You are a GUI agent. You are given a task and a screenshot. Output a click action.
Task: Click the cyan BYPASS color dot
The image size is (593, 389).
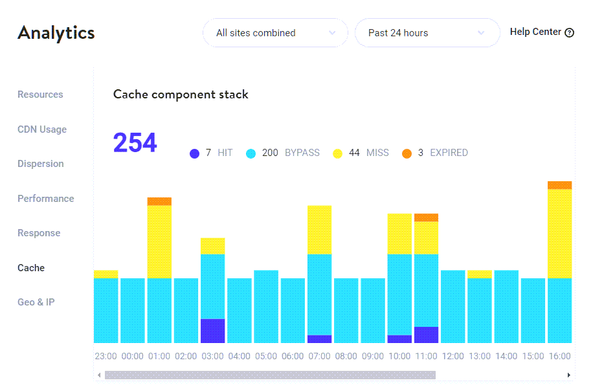click(x=252, y=153)
